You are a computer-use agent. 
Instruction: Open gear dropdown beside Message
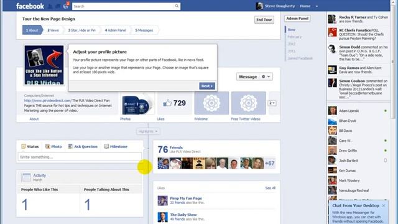click(x=266, y=77)
